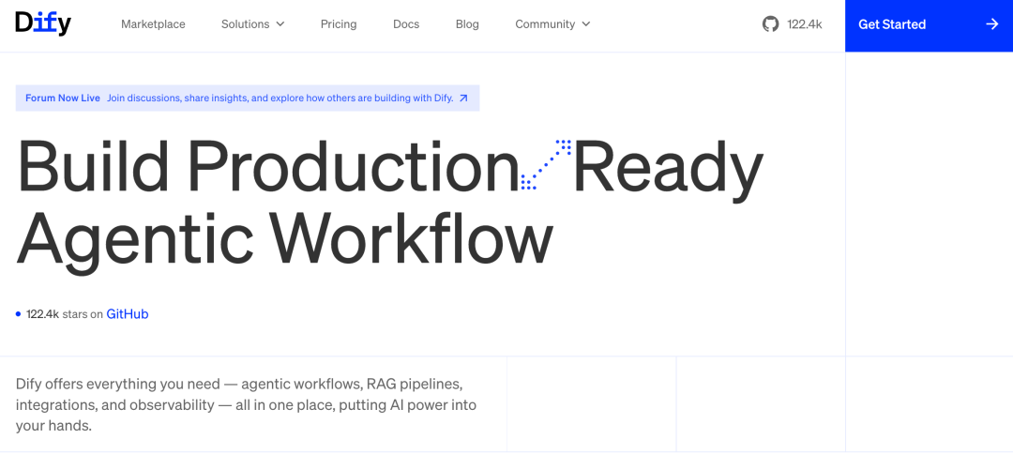This screenshot has height=454, width=1013.
Task: Expand the Community dropdown chevron
Action: point(586,24)
